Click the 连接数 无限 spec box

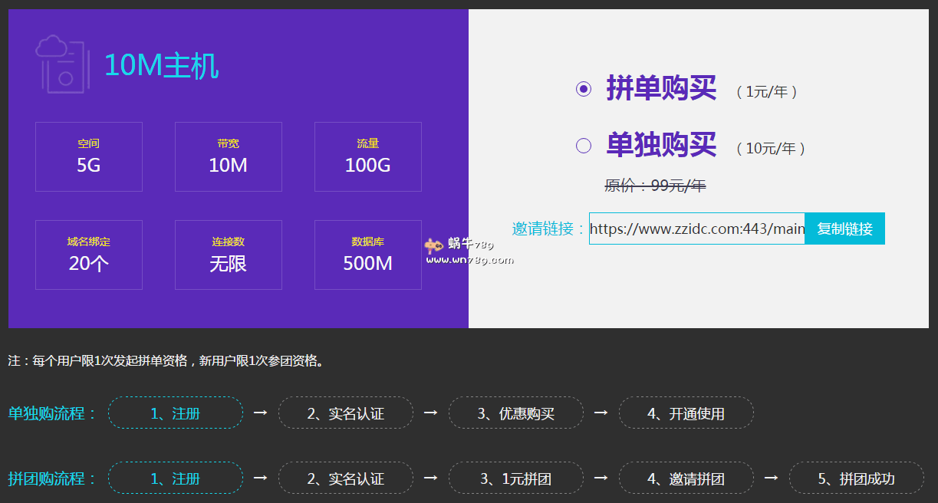tap(229, 255)
